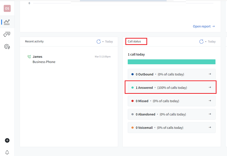The image size is (227, 156).
Task: Open the 0 Outbound calls row
Action: click(x=171, y=74)
